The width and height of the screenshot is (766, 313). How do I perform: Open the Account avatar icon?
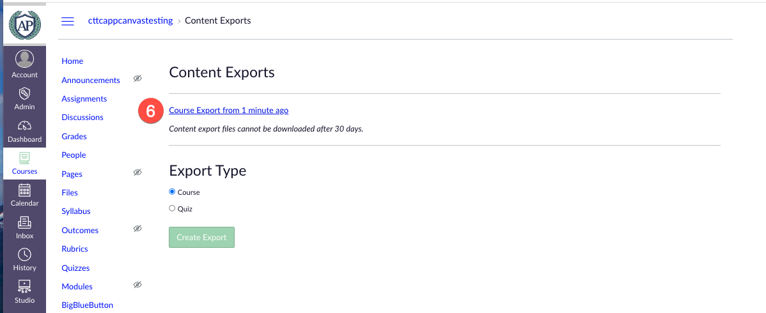point(25,59)
